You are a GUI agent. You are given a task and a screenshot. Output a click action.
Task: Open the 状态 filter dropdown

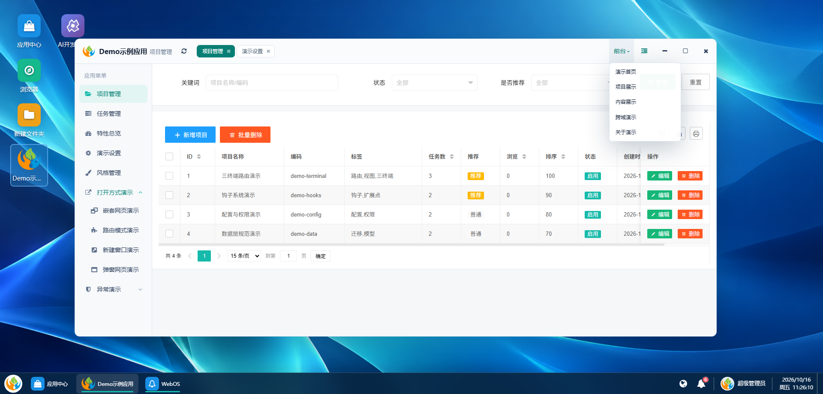click(x=434, y=83)
